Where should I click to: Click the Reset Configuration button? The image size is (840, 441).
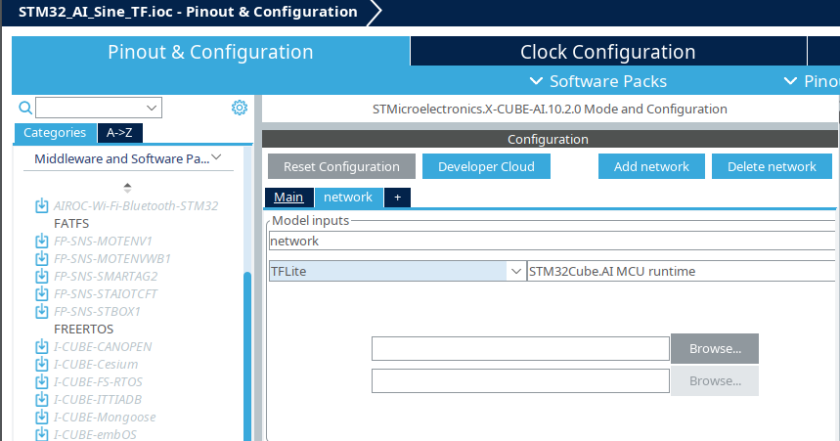(x=341, y=166)
